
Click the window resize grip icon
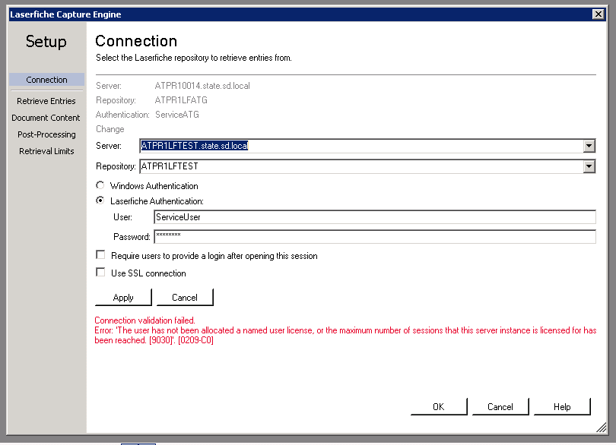coord(602,428)
